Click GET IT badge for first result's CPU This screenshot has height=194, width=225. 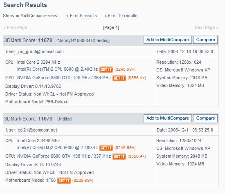coord(106,69)
